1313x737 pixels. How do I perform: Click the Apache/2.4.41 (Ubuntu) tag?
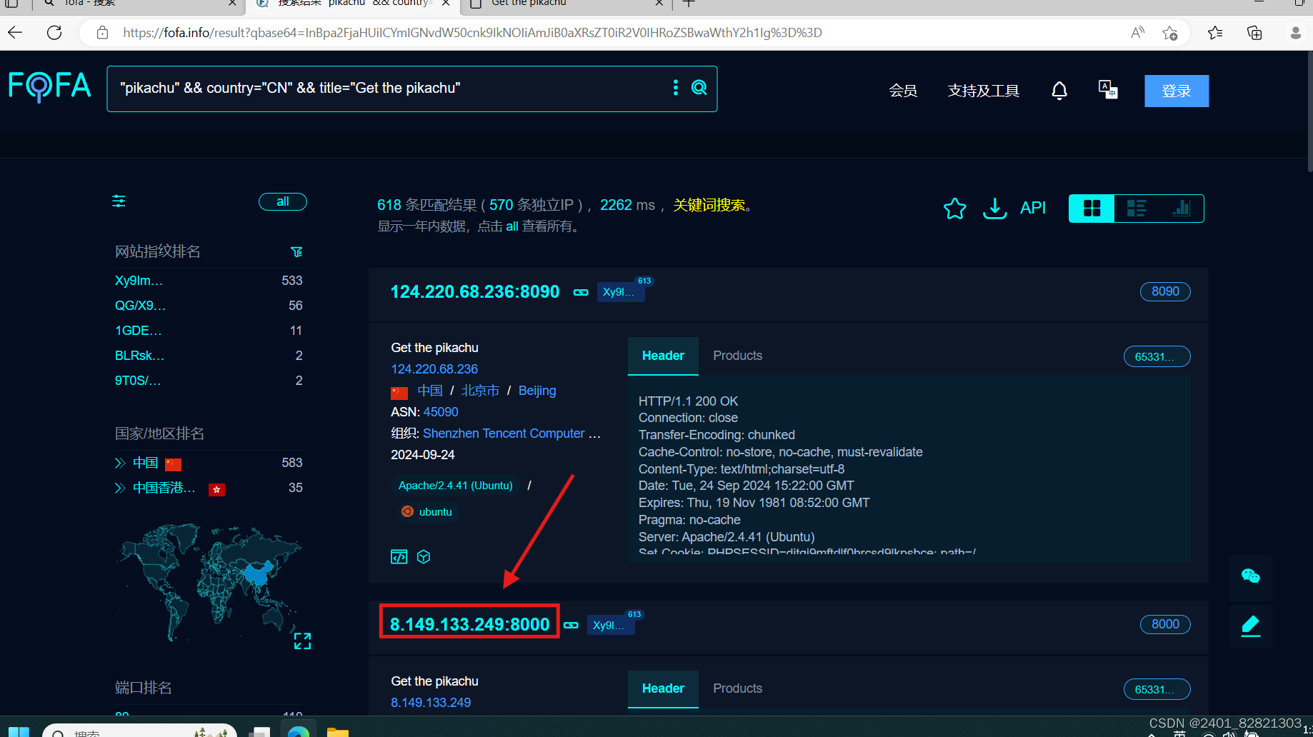pyautogui.click(x=455, y=486)
